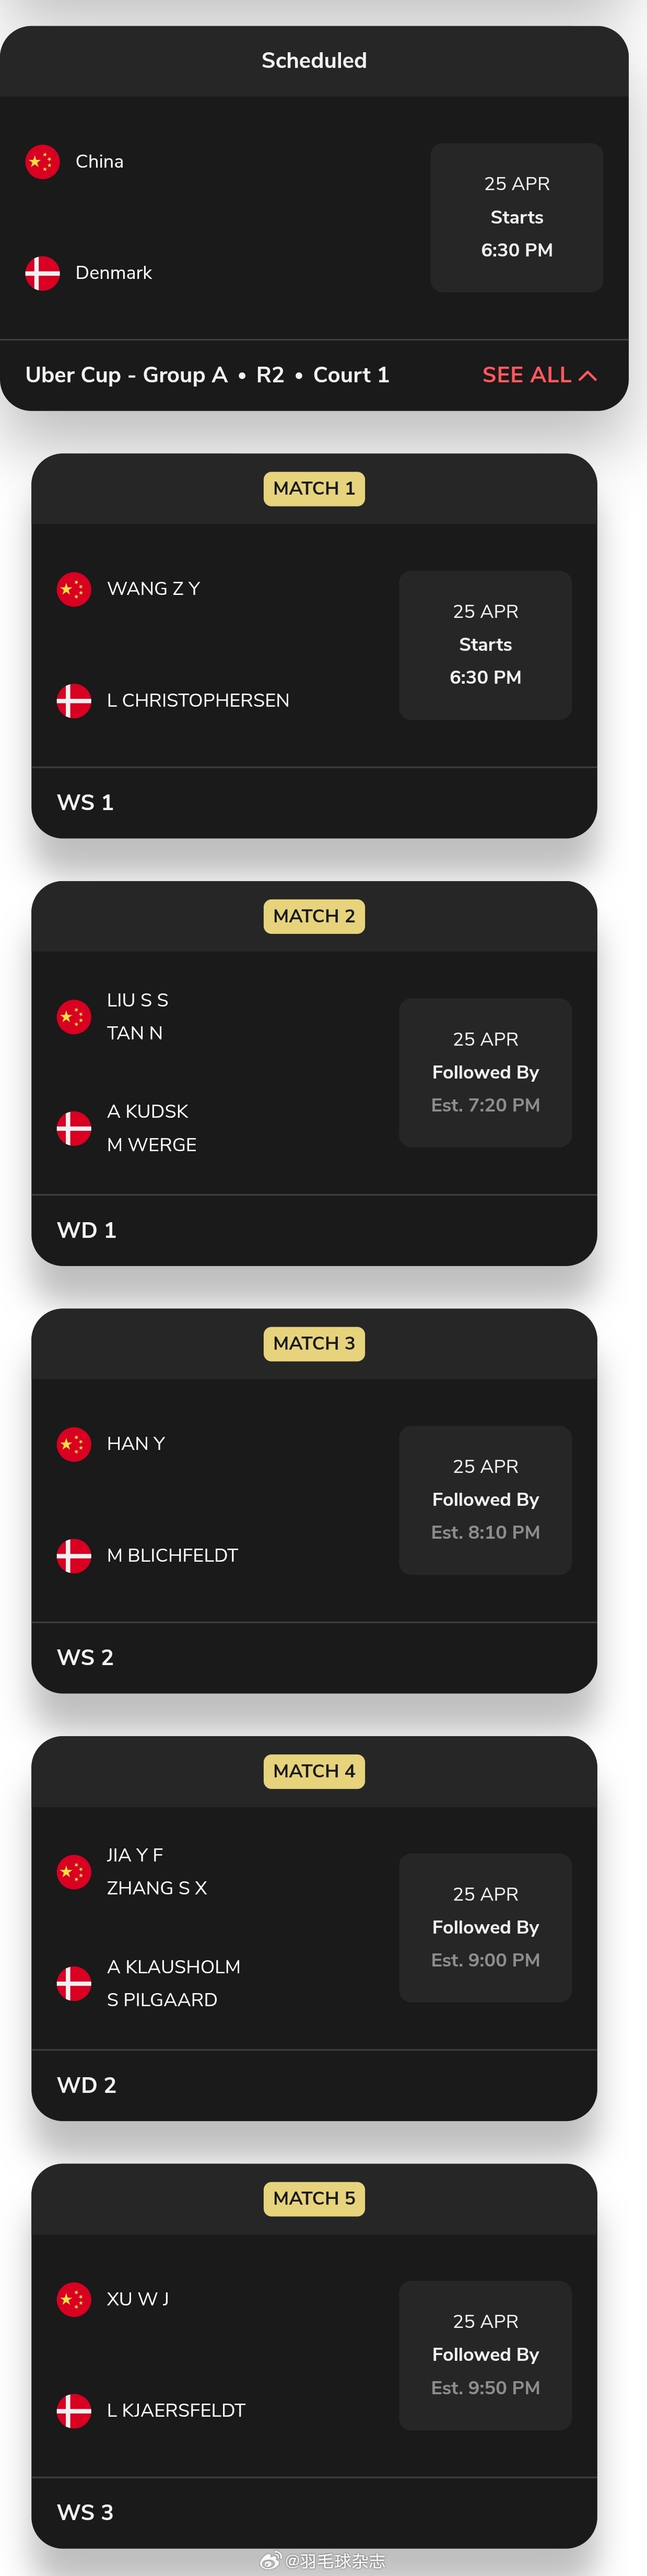The width and height of the screenshot is (647, 2576).
Task: Click Denmark flag beside L KJAERSFELDT
Action: click(x=74, y=2411)
